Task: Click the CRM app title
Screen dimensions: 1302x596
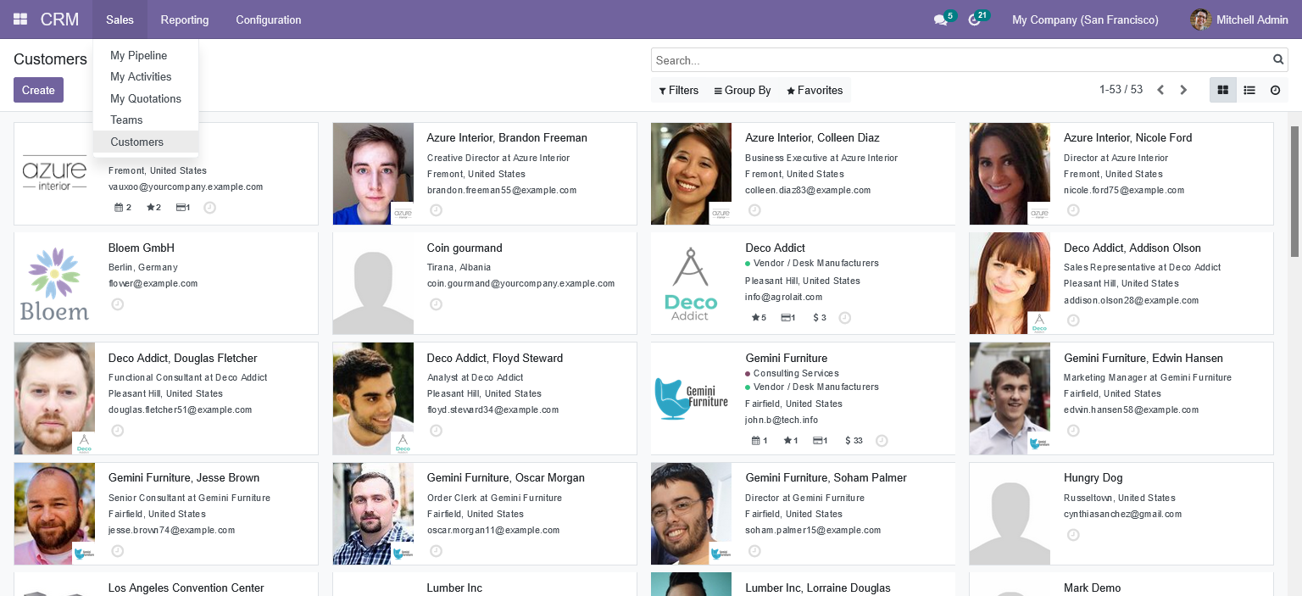Action: [x=59, y=19]
